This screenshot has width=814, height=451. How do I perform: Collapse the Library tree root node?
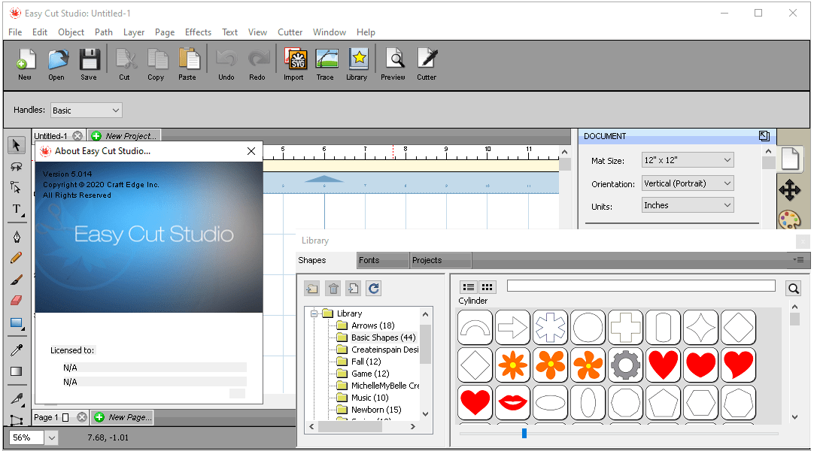coord(314,313)
